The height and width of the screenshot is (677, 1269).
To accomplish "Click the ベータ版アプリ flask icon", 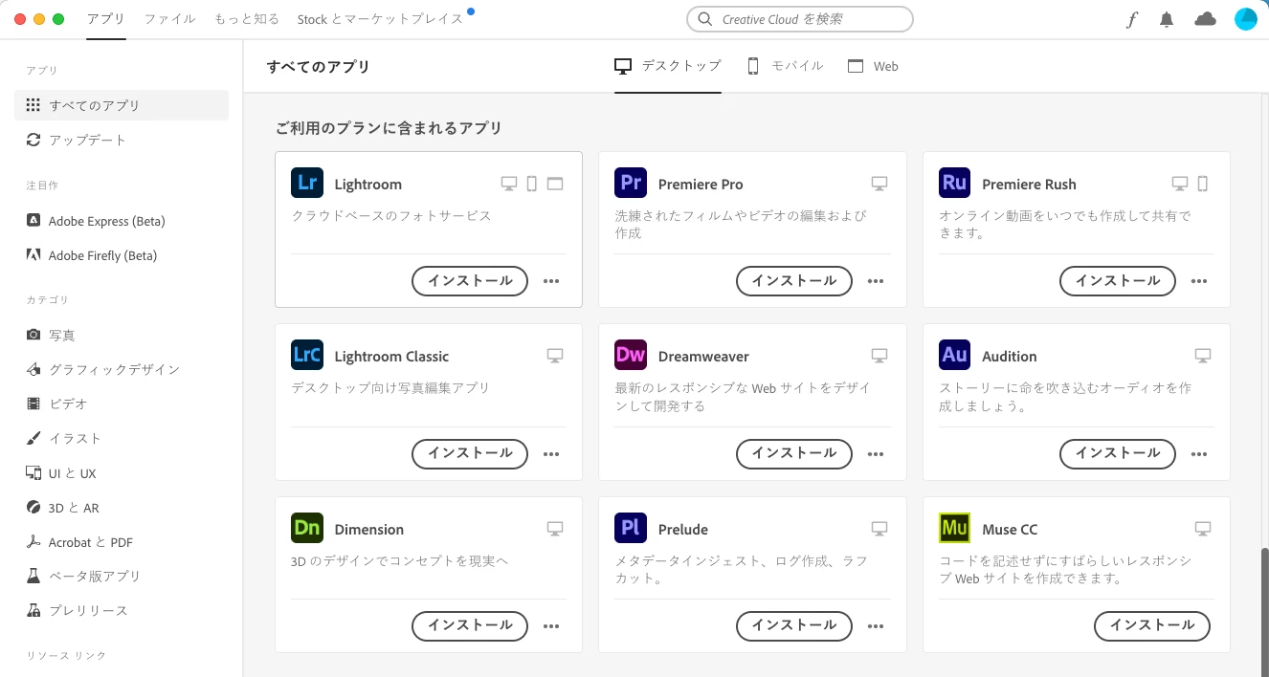I will [x=33, y=576].
